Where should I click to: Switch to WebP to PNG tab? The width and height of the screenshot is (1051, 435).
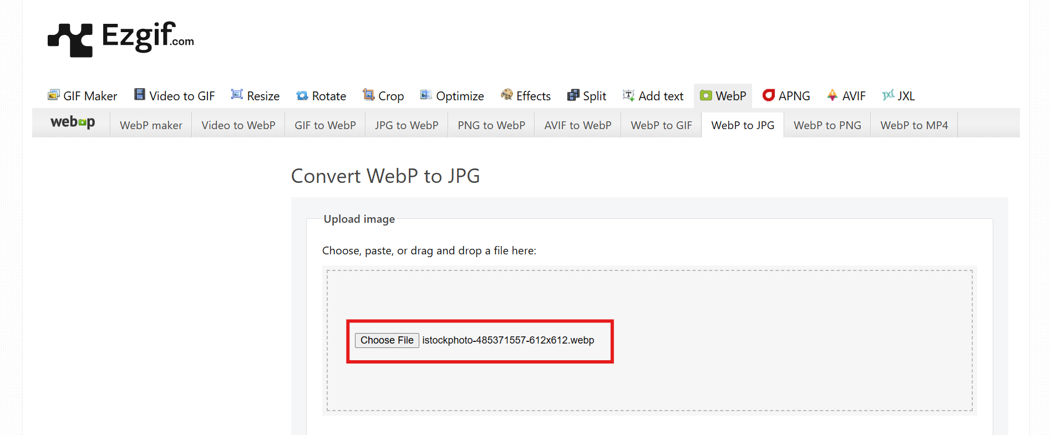(x=827, y=125)
